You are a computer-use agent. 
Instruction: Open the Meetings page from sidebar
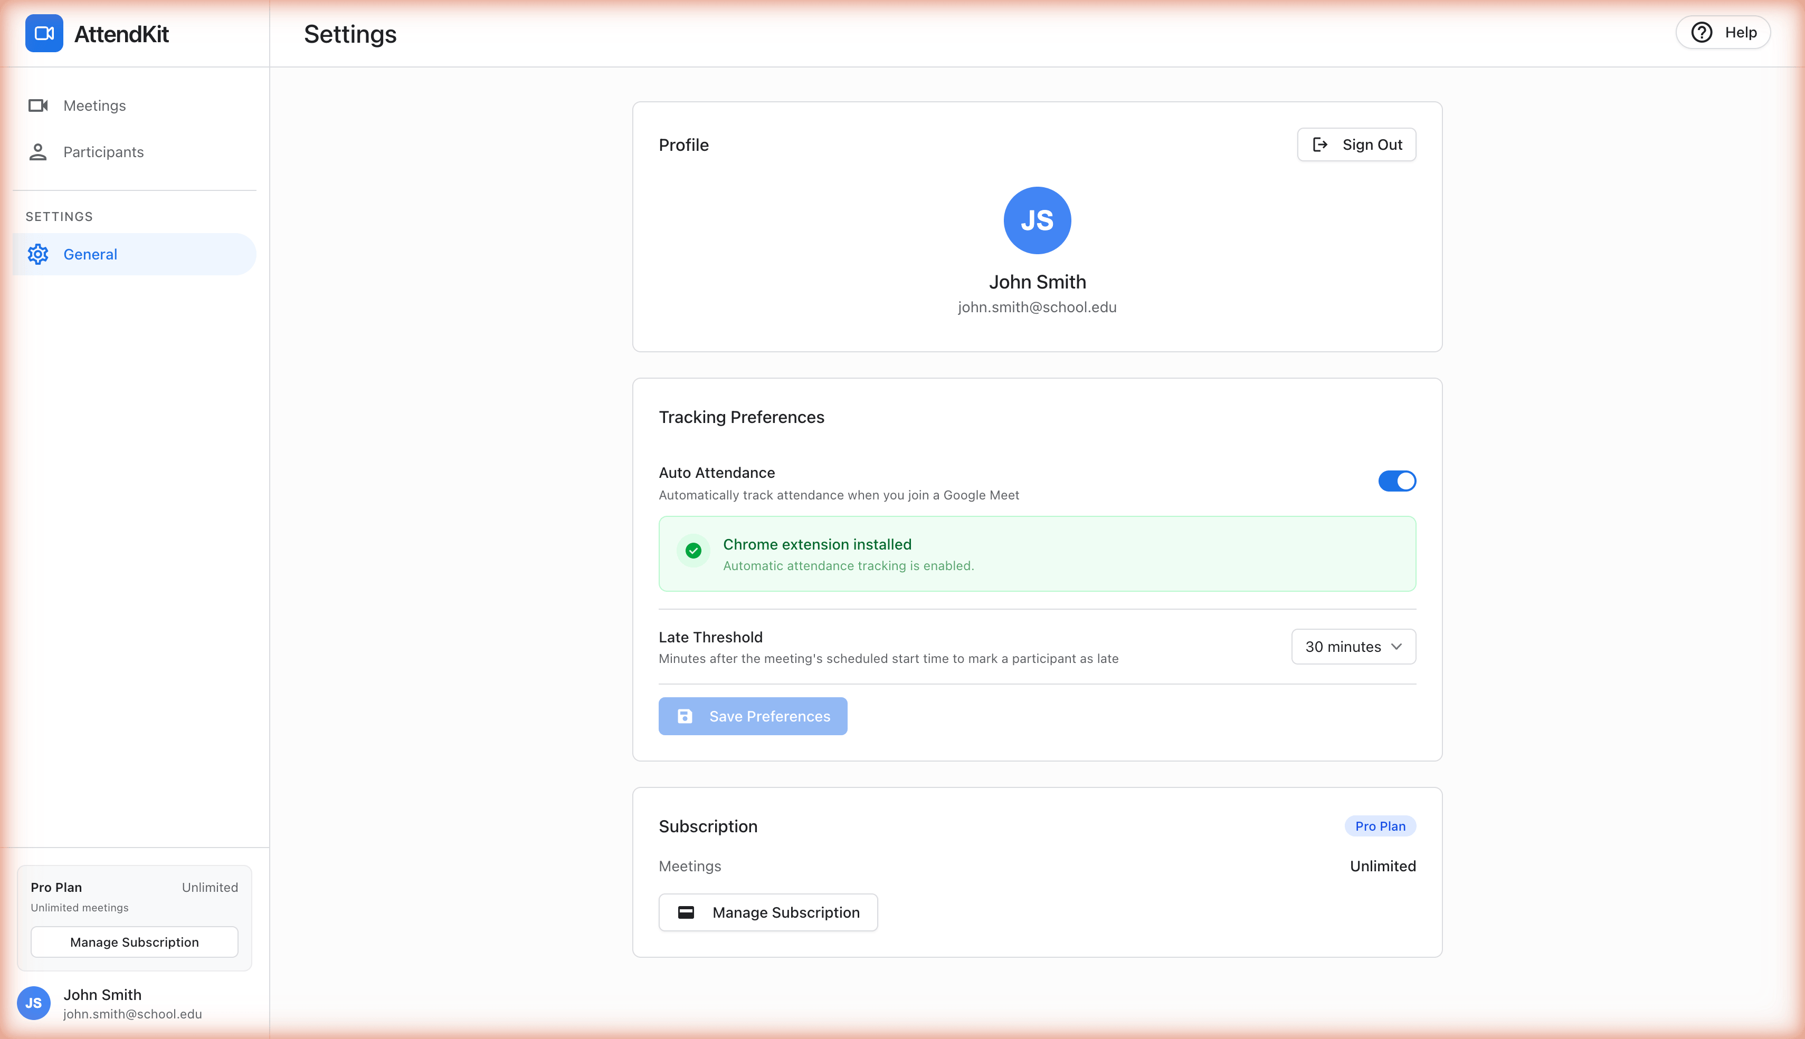pyautogui.click(x=134, y=105)
